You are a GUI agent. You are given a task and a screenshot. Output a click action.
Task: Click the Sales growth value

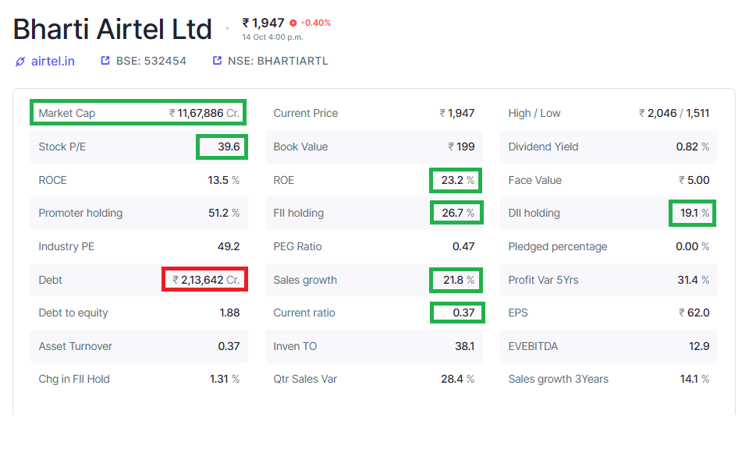(456, 280)
